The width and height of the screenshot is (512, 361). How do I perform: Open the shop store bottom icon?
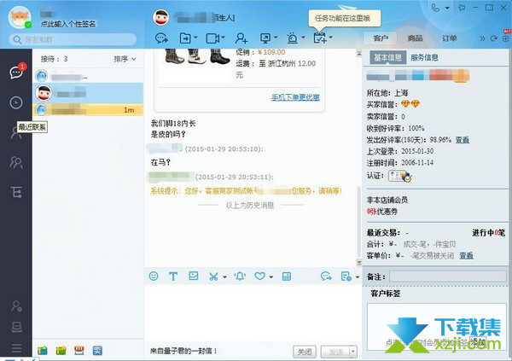(79, 350)
